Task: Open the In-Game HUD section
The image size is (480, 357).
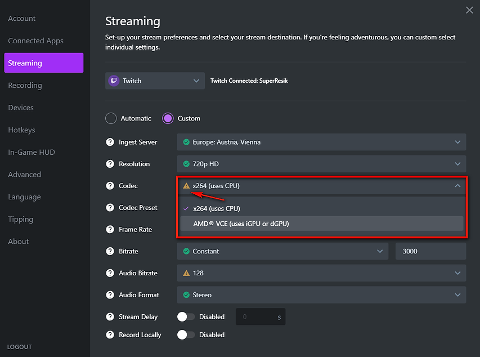Action: click(x=31, y=152)
